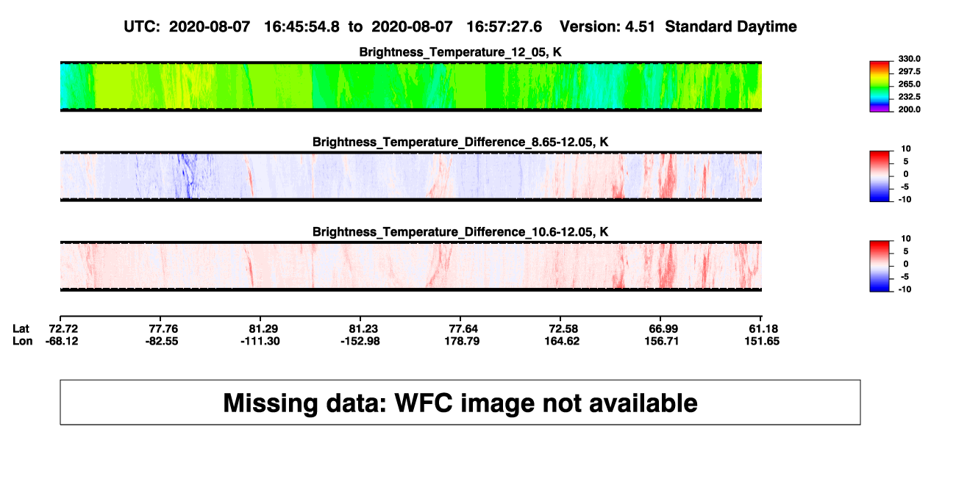Click the end time 16:57:27.6
The height and width of the screenshot is (490, 956).
point(504,26)
